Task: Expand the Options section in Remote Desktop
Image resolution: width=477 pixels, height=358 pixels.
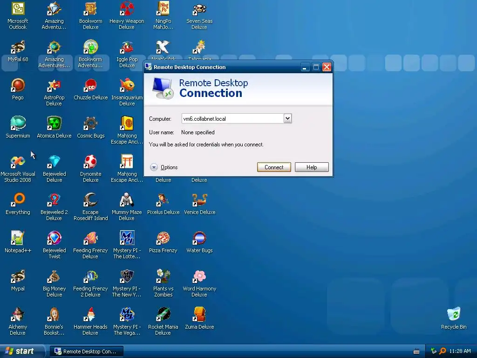Action: [164, 167]
